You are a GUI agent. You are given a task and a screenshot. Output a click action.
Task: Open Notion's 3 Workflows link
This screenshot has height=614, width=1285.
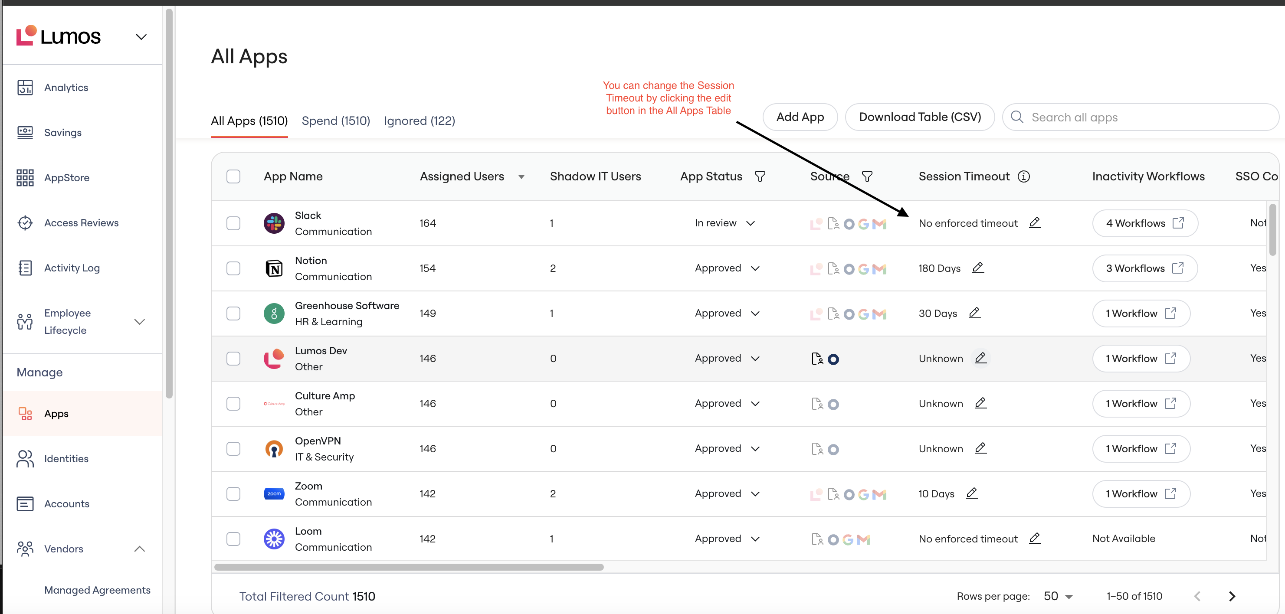pos(1144,268)
